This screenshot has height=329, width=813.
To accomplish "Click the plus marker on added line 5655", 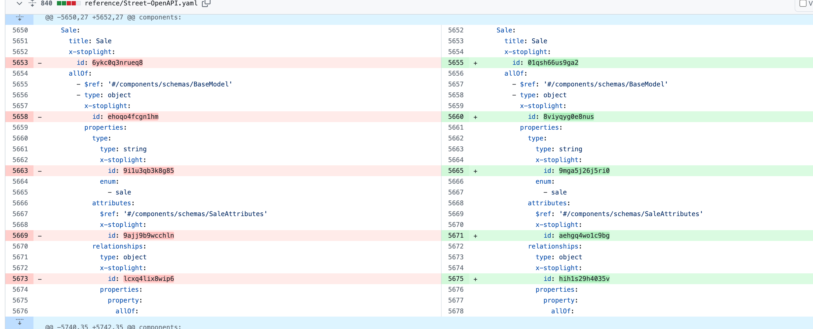I will tap(475, 63).
